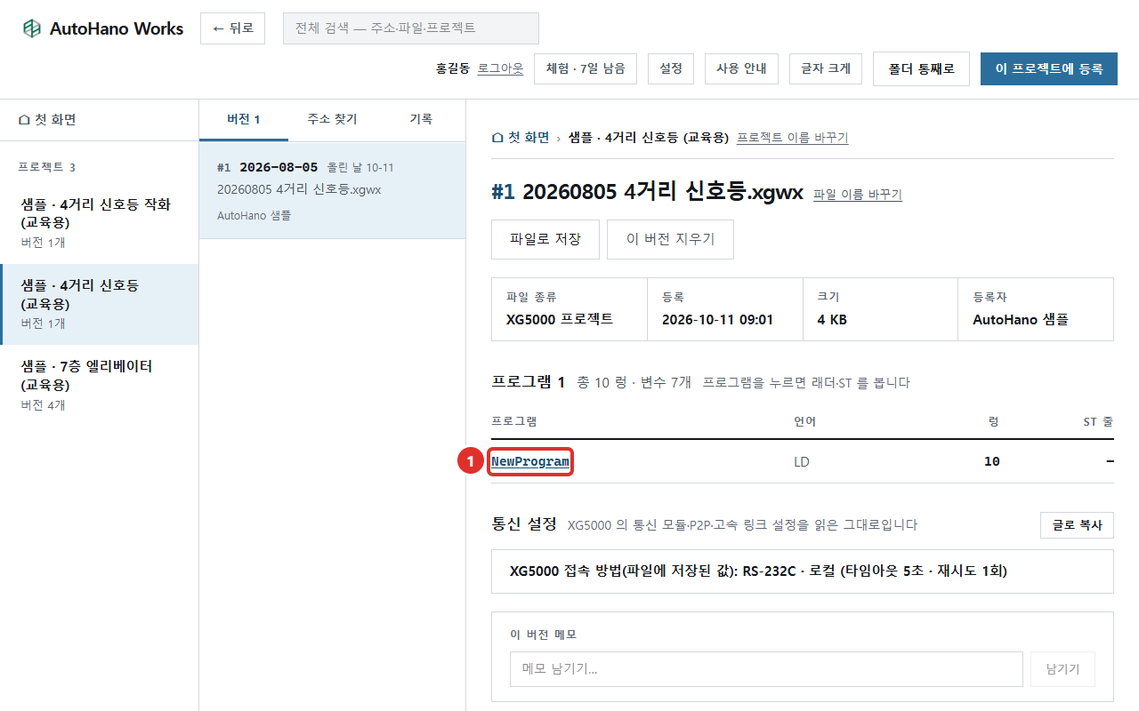Open the 사용 안내 guide

pos(741,68)
